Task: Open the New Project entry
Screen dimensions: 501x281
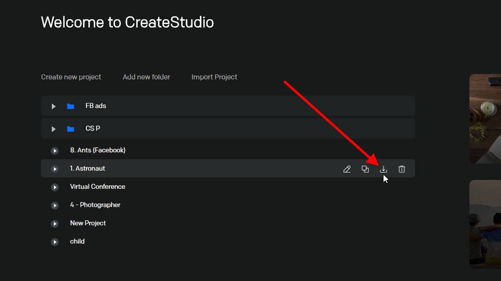Action: coord(88,223)
